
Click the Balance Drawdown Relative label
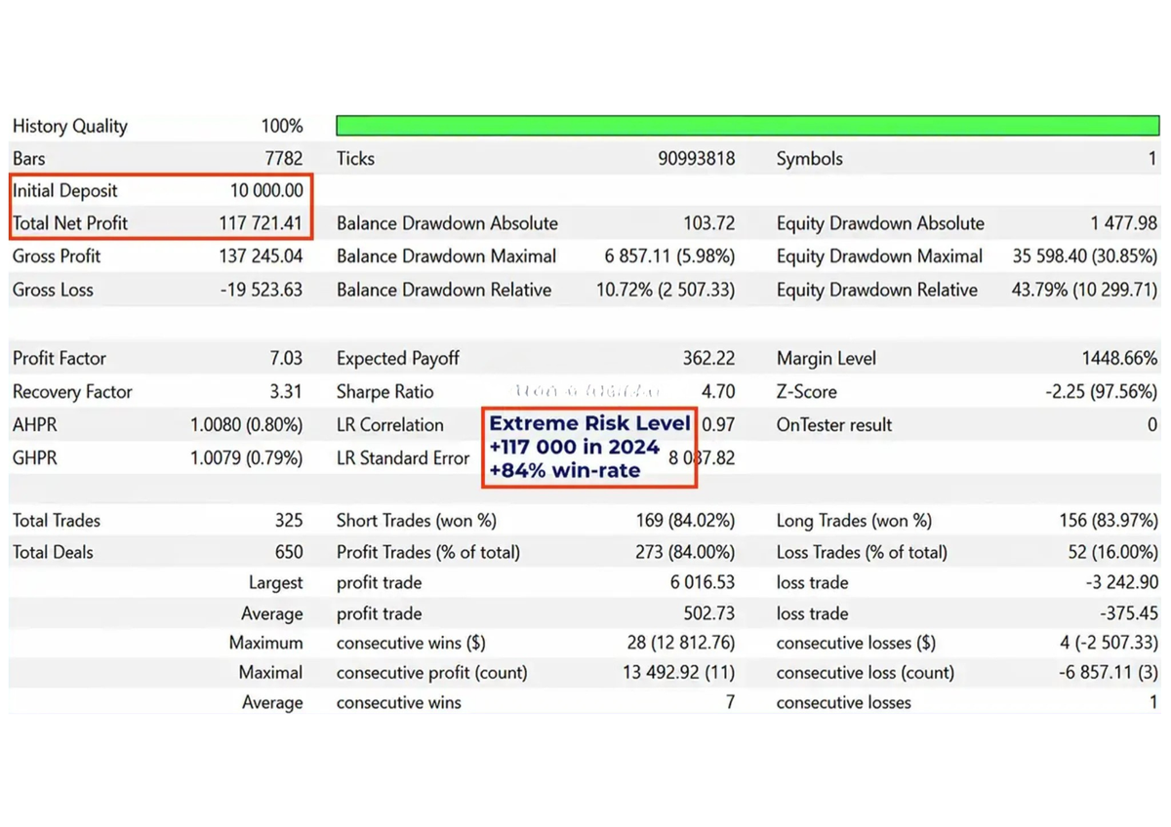coord(444,290)
